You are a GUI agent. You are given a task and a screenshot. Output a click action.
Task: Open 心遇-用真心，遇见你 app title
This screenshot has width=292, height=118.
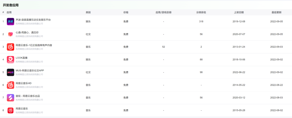click(x=27, y=32)
